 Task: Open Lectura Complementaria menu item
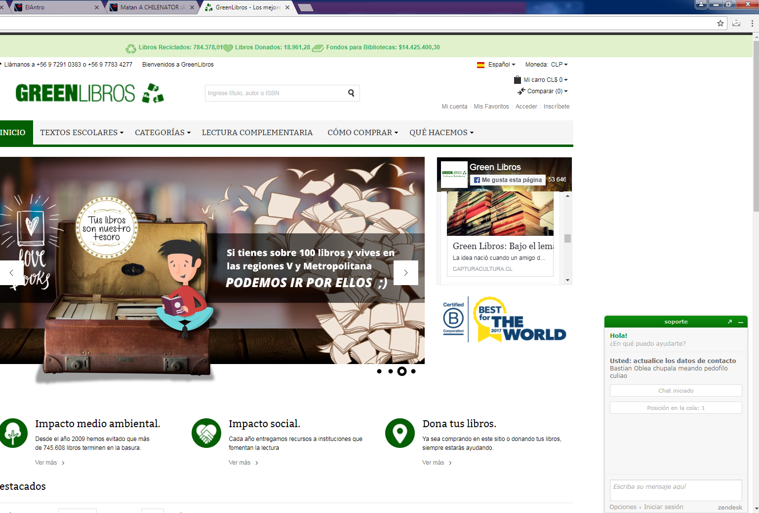(x=257, y=133)
